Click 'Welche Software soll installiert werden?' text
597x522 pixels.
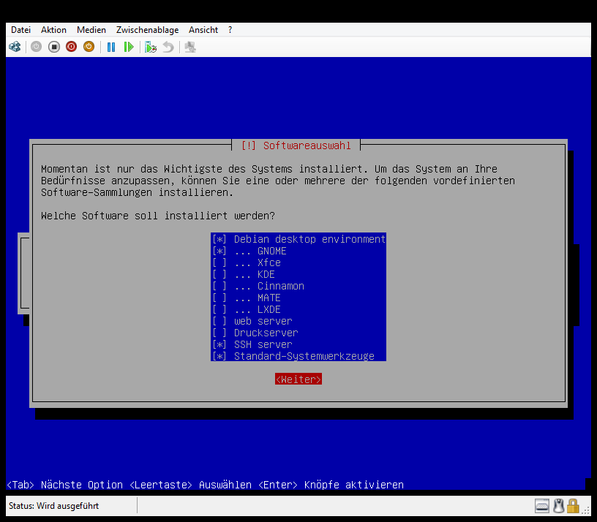pos(158,216)
